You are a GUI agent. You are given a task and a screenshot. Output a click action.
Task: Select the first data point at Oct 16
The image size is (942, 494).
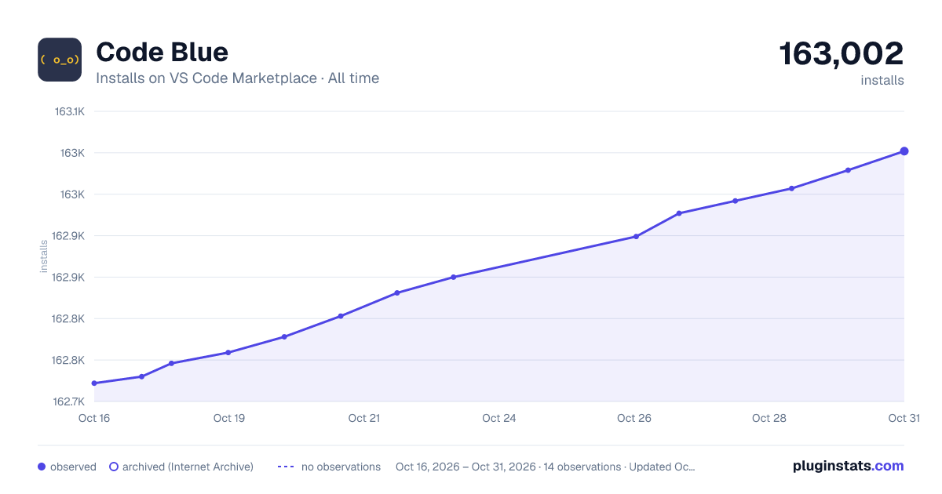tap(94, 383)
